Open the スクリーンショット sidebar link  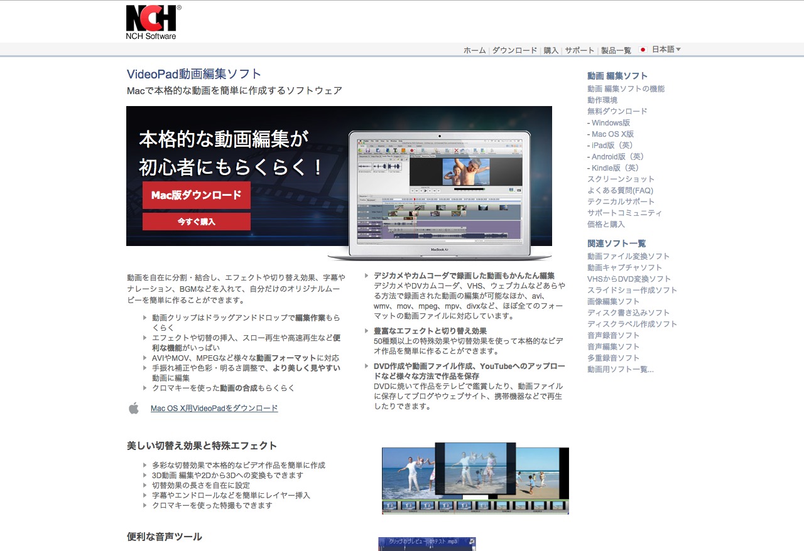(621, 179)
